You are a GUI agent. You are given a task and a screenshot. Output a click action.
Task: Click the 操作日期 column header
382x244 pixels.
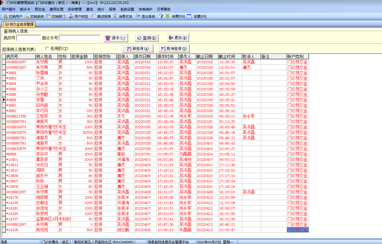coord(145,56)
